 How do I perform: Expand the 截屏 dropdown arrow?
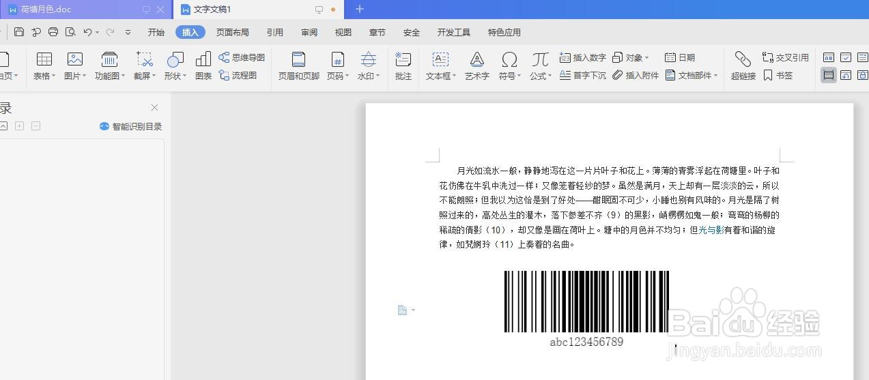coord(154,76)
